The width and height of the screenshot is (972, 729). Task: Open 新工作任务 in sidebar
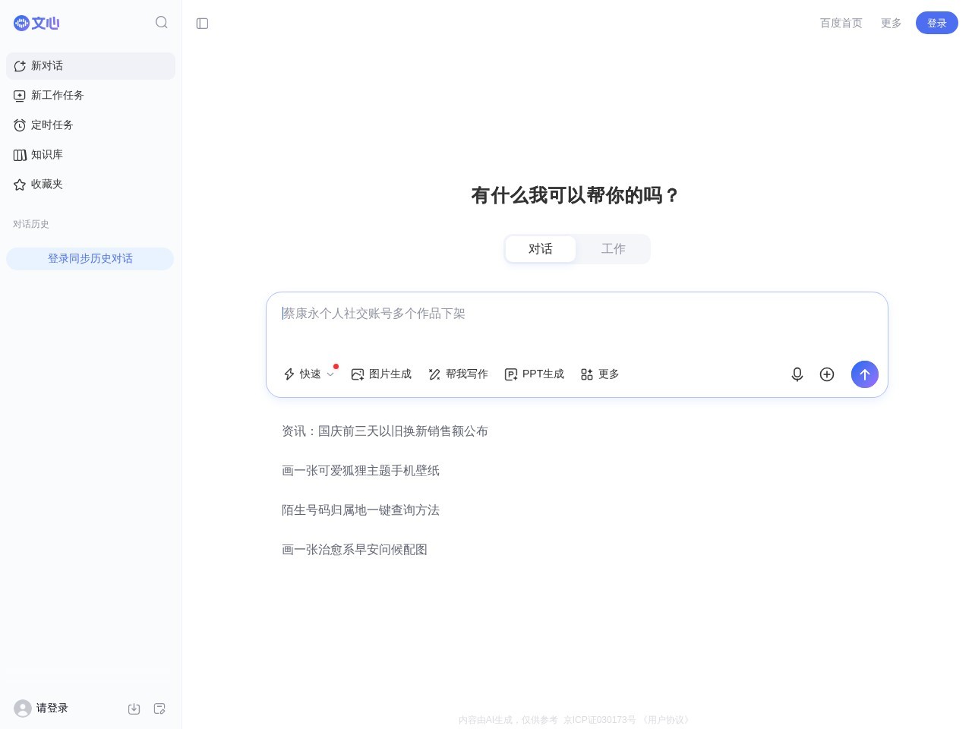point(90,96)
